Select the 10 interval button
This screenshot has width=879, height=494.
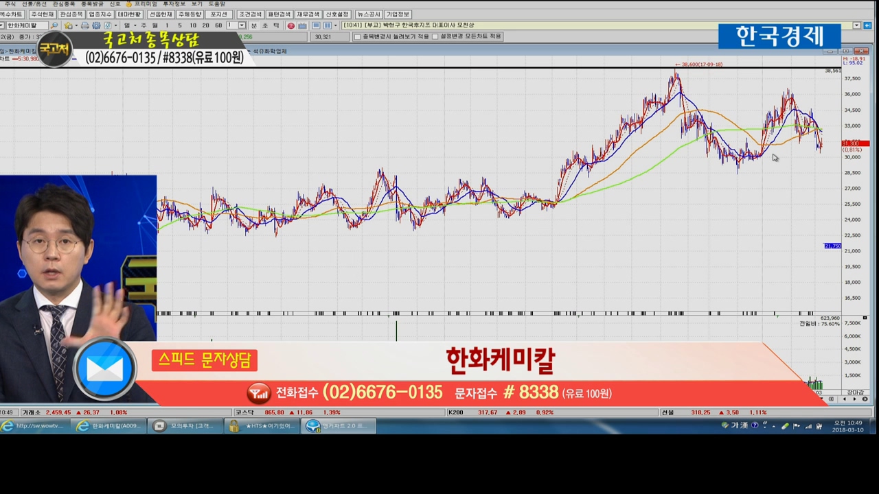pos(193,25)
